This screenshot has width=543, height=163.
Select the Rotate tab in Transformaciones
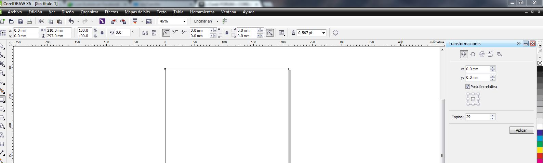tap(473, 54)
